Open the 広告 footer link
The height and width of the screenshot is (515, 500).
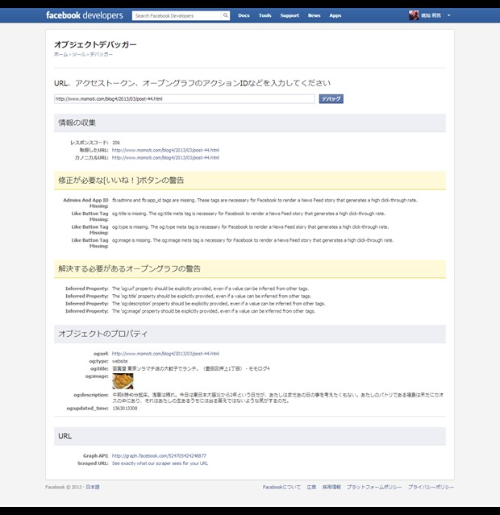[311, 487]
